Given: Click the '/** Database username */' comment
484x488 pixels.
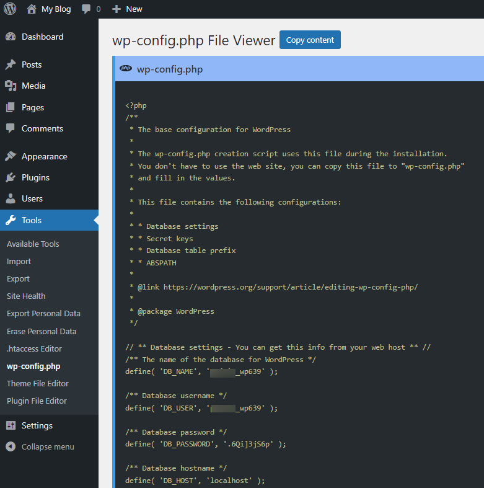Looking at the screenshot, I should click(176, 396).
